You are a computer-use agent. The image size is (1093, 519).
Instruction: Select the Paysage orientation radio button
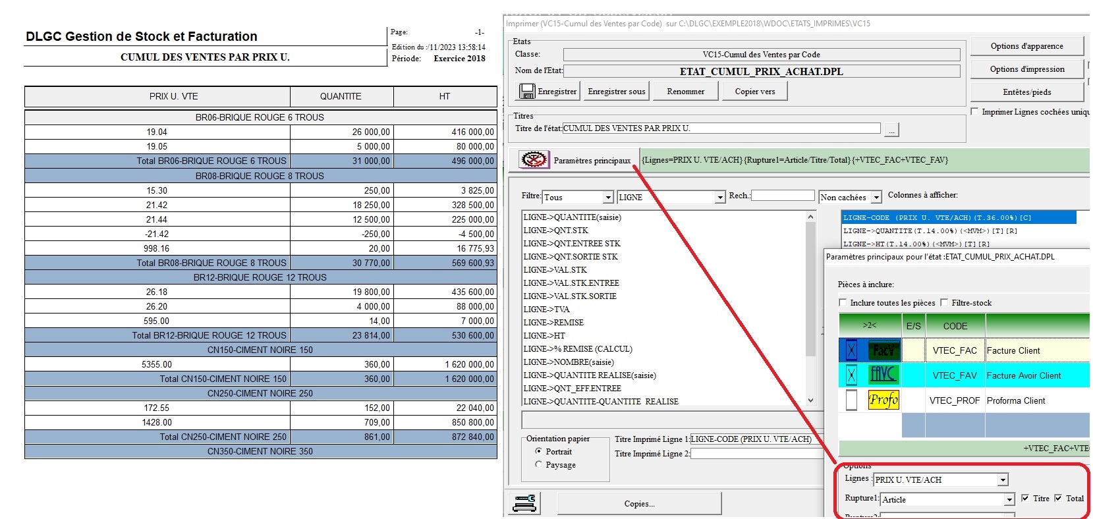pos(539,465)
